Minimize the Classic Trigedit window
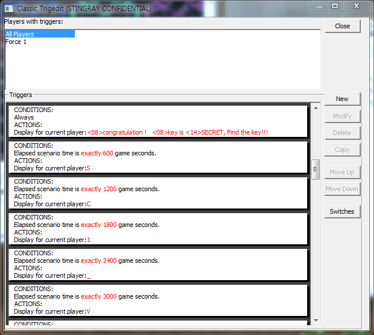374x335 pixels. (x=319, y=6)
